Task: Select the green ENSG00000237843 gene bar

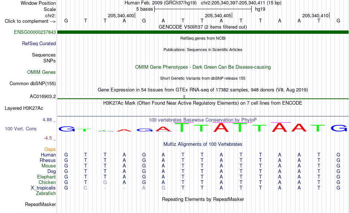Action: 203,32
